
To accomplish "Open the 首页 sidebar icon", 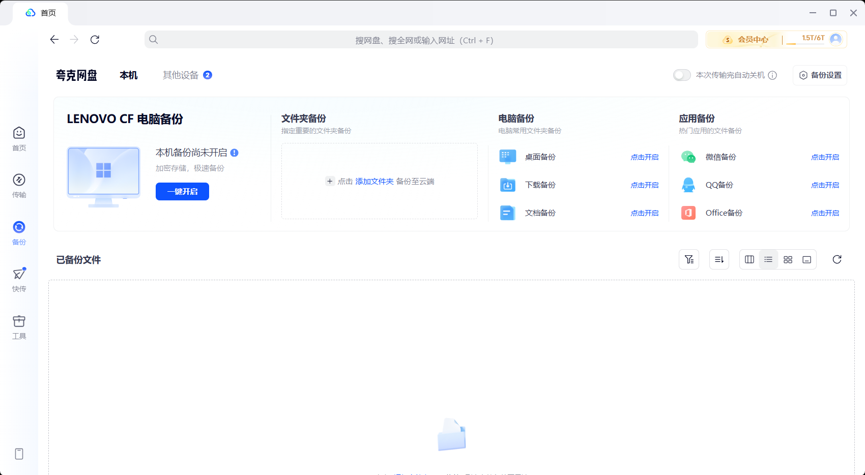I will pos(19,133).
